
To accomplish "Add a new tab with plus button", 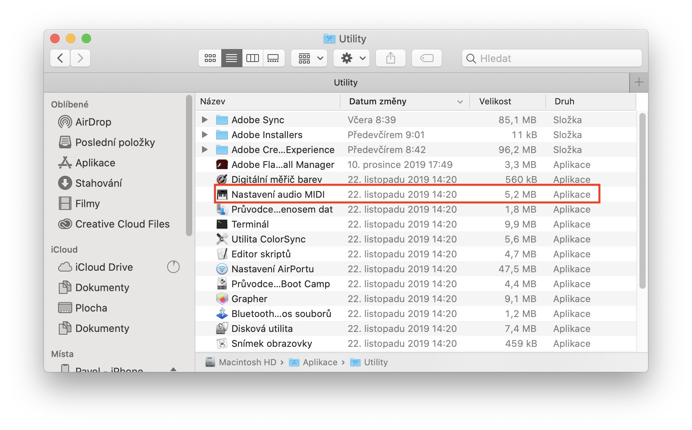I will [x=639, y=82].
